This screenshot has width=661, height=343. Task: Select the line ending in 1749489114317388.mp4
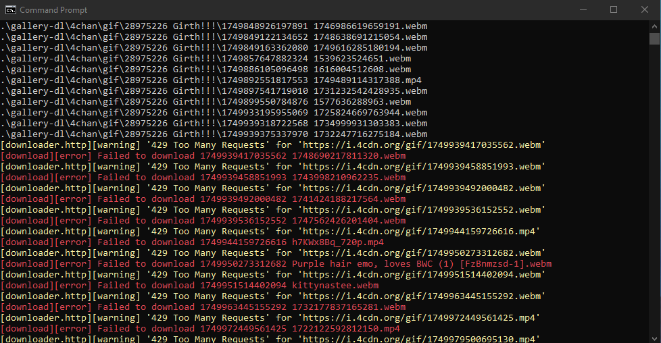click(x=211, y=80)
